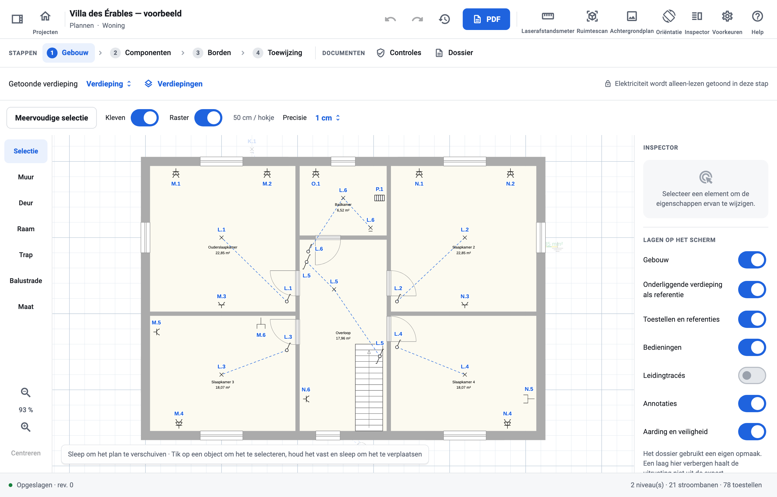Disable the Kleven snap toggle
This screenshot has height=497, width=777.
[x=145, y=117]
